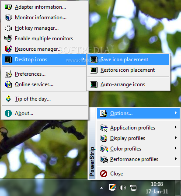Open Performance profiles menu item
The height and width of the screenshot is (196, 181).
point(138,159)
